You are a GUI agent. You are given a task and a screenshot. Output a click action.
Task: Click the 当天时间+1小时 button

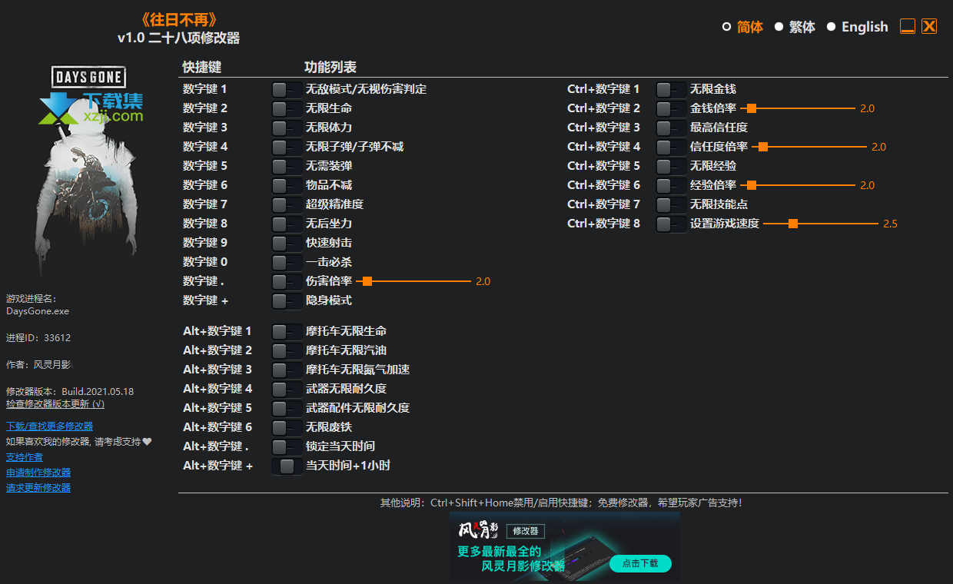coord(287,466)
